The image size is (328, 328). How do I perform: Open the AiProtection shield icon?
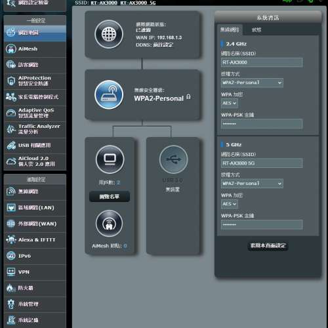point(11,81)
